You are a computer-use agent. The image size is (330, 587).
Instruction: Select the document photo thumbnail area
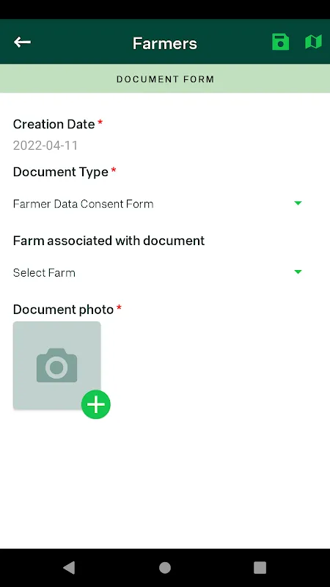pos(57,365)
